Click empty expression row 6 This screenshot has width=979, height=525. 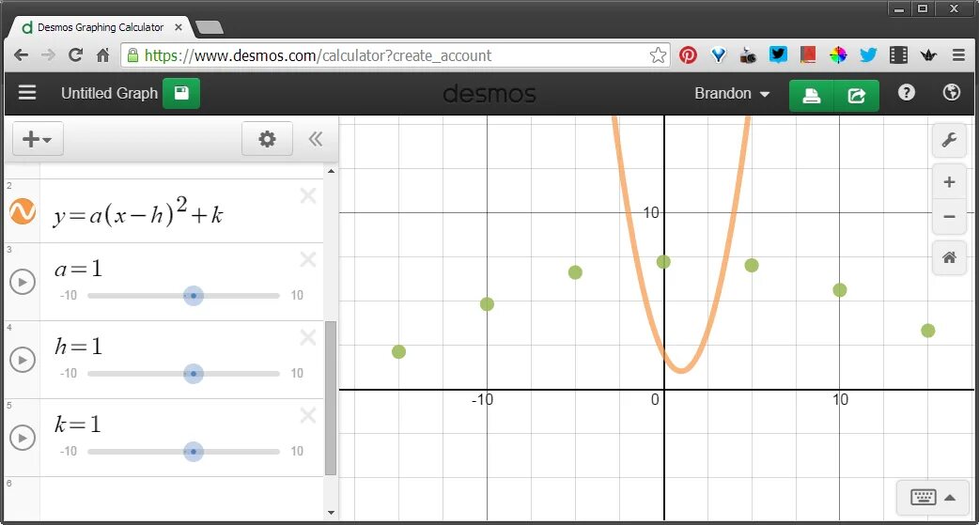[181, 499]
